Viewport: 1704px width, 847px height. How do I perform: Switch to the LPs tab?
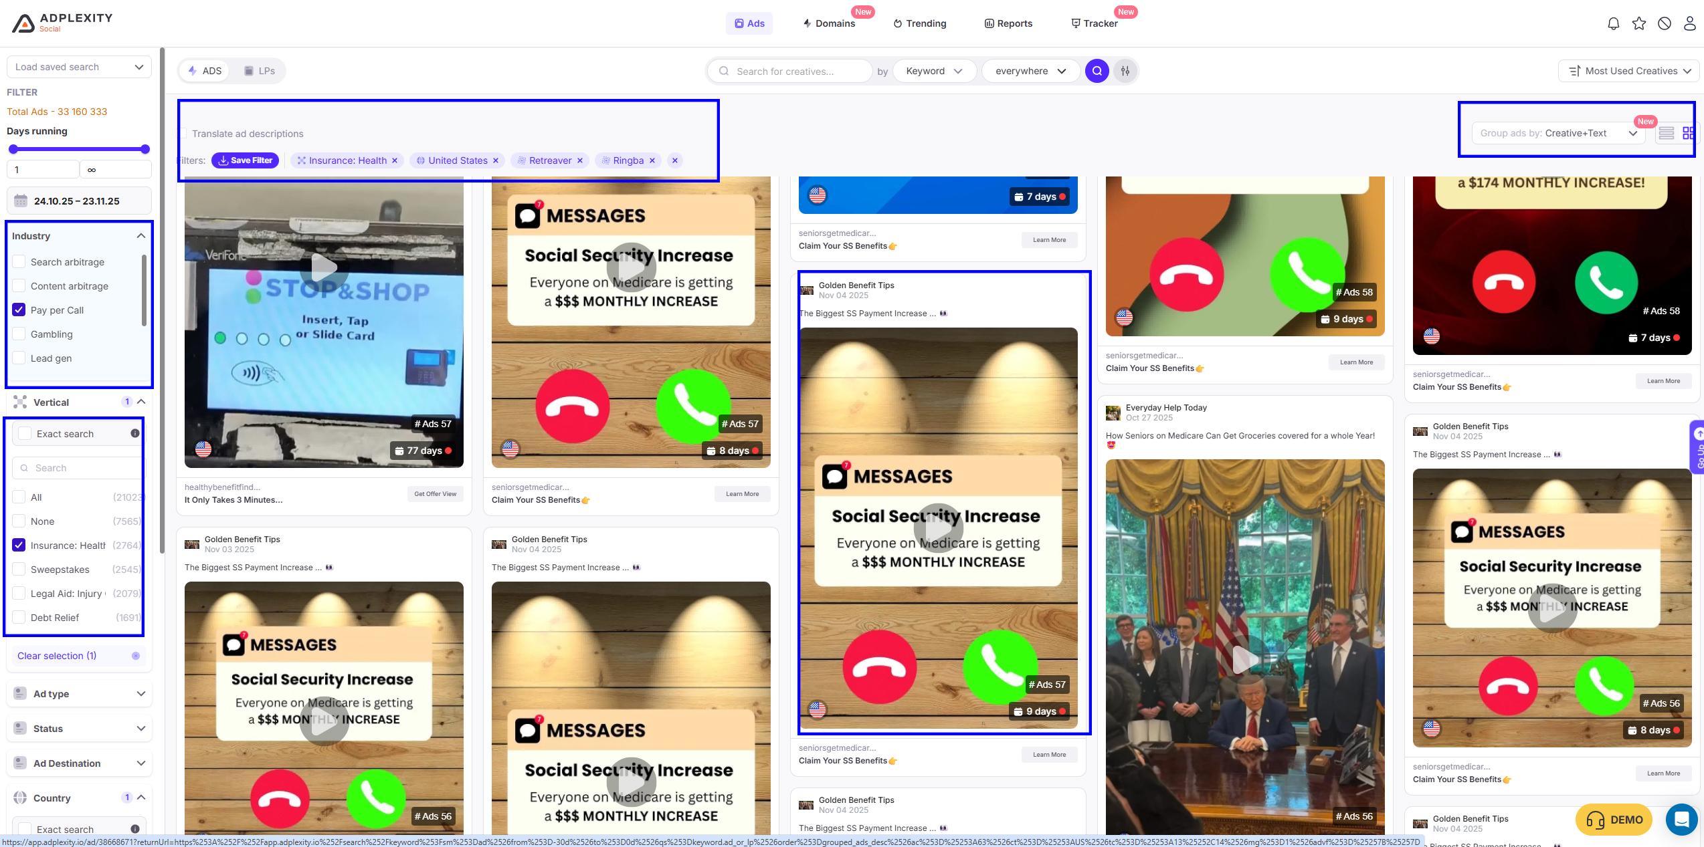(260, 71)
